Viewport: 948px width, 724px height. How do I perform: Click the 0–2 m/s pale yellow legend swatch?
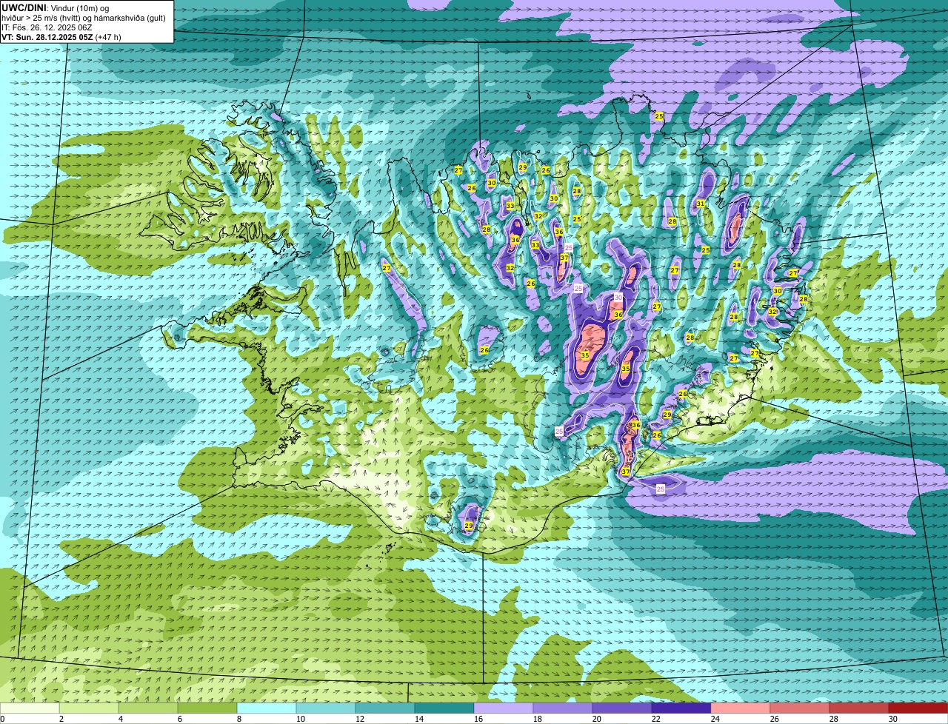point(30,708)
